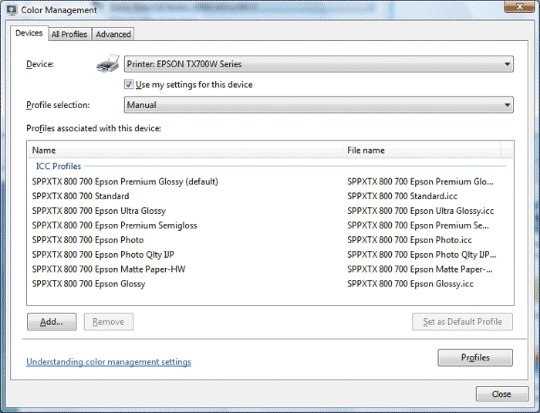This screenshot has height=413, width=540.
Task: Sort list by File name column header
Action: (x=420, y=151)
